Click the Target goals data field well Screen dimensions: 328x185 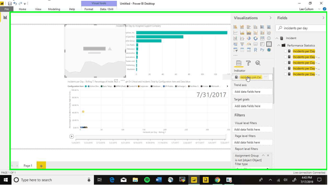(x=252, y=106)
